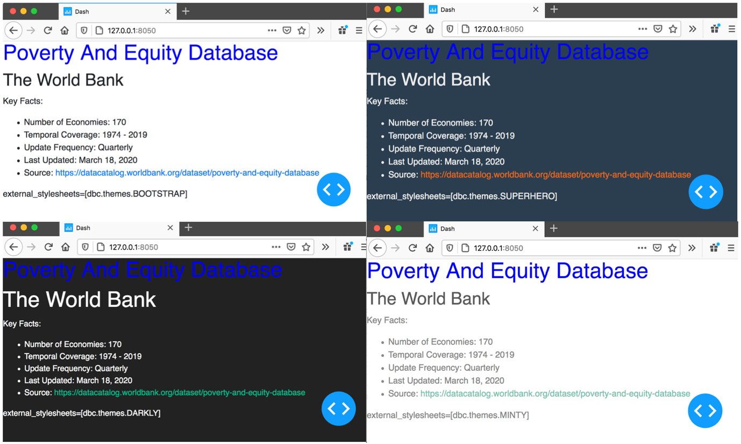Reload the page in the DARKLY window
Image resolution: width=741 pixels, height=444 pixels.
[x=48, y=248]
